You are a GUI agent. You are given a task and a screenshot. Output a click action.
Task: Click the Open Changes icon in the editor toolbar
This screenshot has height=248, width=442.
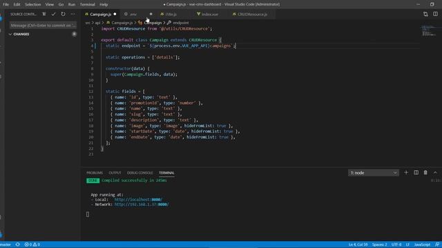[425, 14]
